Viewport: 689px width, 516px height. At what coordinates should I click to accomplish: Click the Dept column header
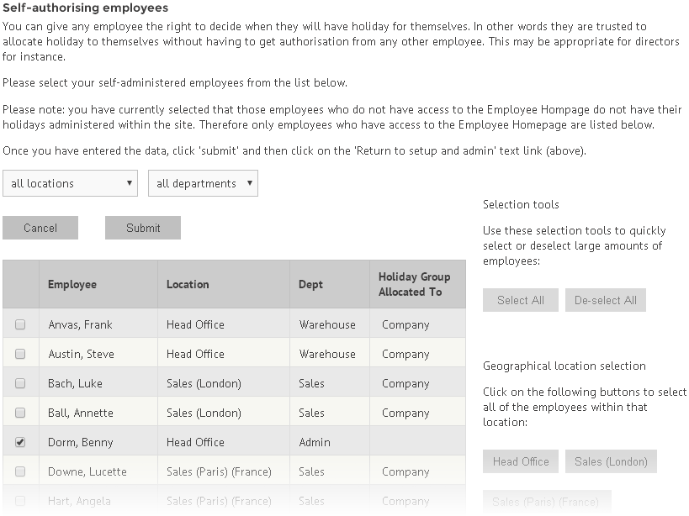330,284
